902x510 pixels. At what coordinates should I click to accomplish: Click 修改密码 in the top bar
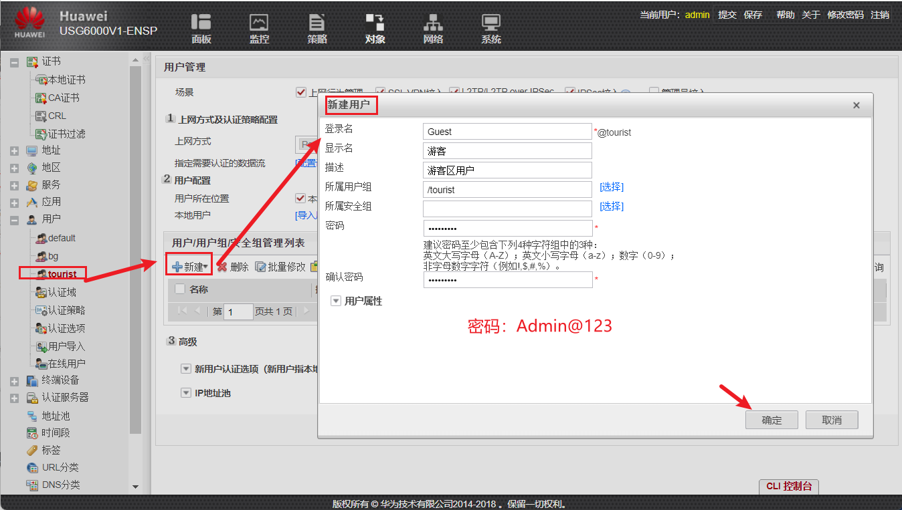[x=845, y=15]
